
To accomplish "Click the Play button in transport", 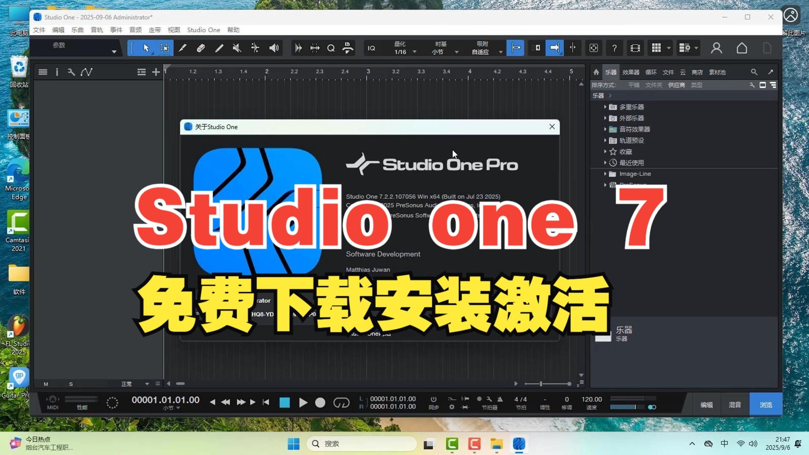I will pyautogui.click(x=303, y=403).
